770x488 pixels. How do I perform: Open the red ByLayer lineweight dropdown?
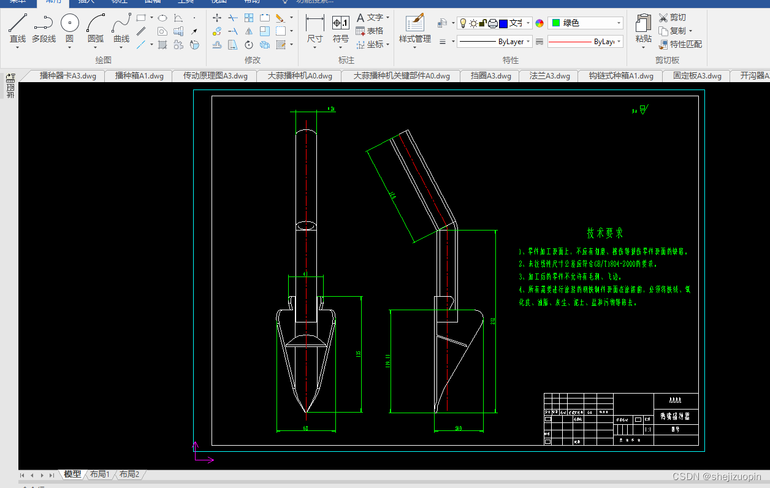(x=619, y=42)
